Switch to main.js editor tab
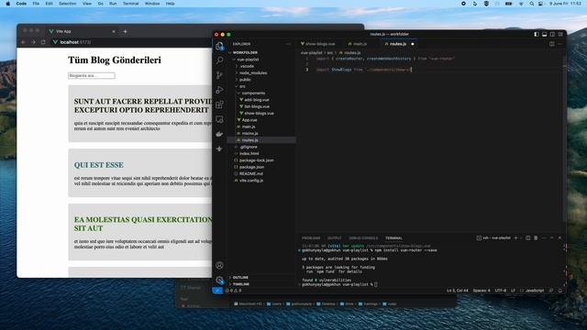This screenshot has width=587, height=330. (x=359, y=44)
